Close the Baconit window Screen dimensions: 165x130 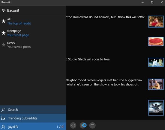click(162, 2)
